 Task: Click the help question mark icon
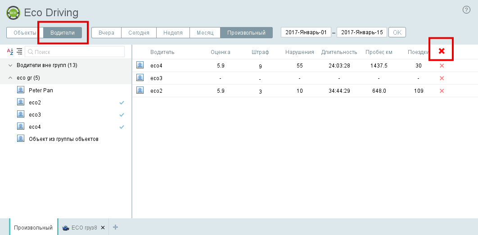click(x=466, y=10)
